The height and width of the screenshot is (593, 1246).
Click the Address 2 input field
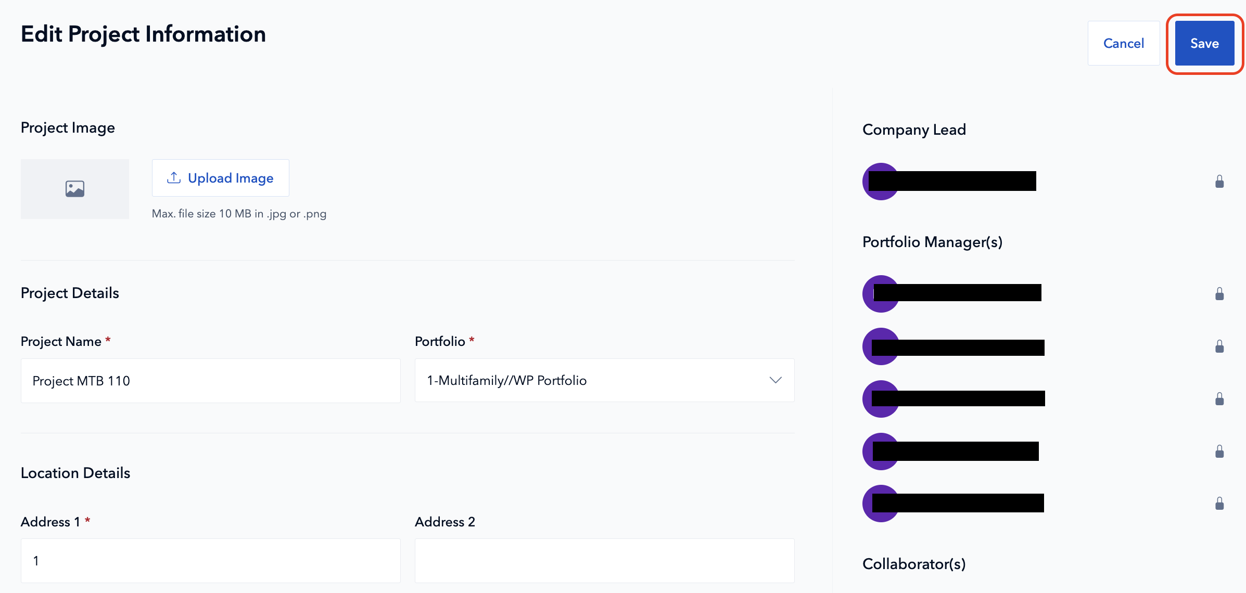[604, 561]
